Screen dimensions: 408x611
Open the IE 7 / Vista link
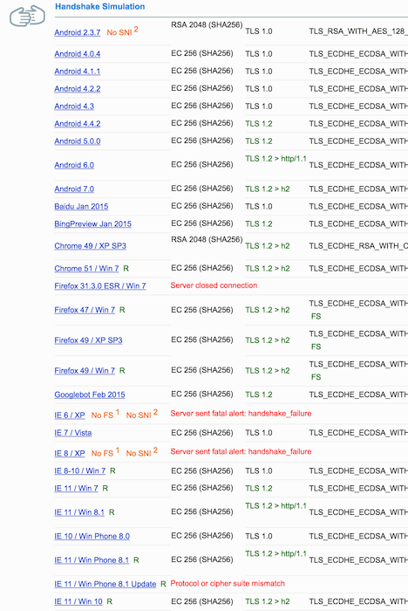[x=73, y=433]
